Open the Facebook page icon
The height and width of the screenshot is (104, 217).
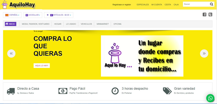204,15
